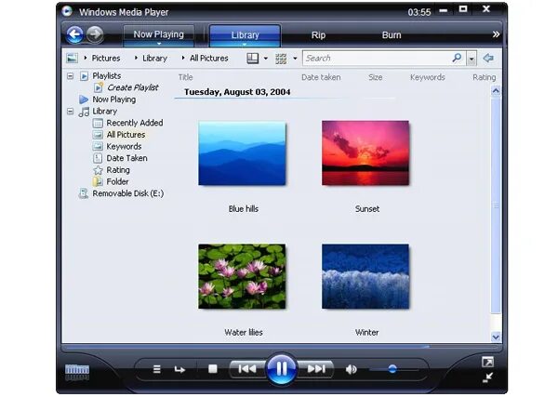Click the picture category icon in breadcrumb
Viewport: 558px width, 397px height.
(72, 58)
